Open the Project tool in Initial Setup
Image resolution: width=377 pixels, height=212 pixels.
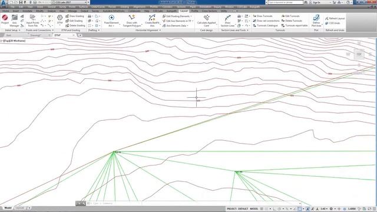5,20
